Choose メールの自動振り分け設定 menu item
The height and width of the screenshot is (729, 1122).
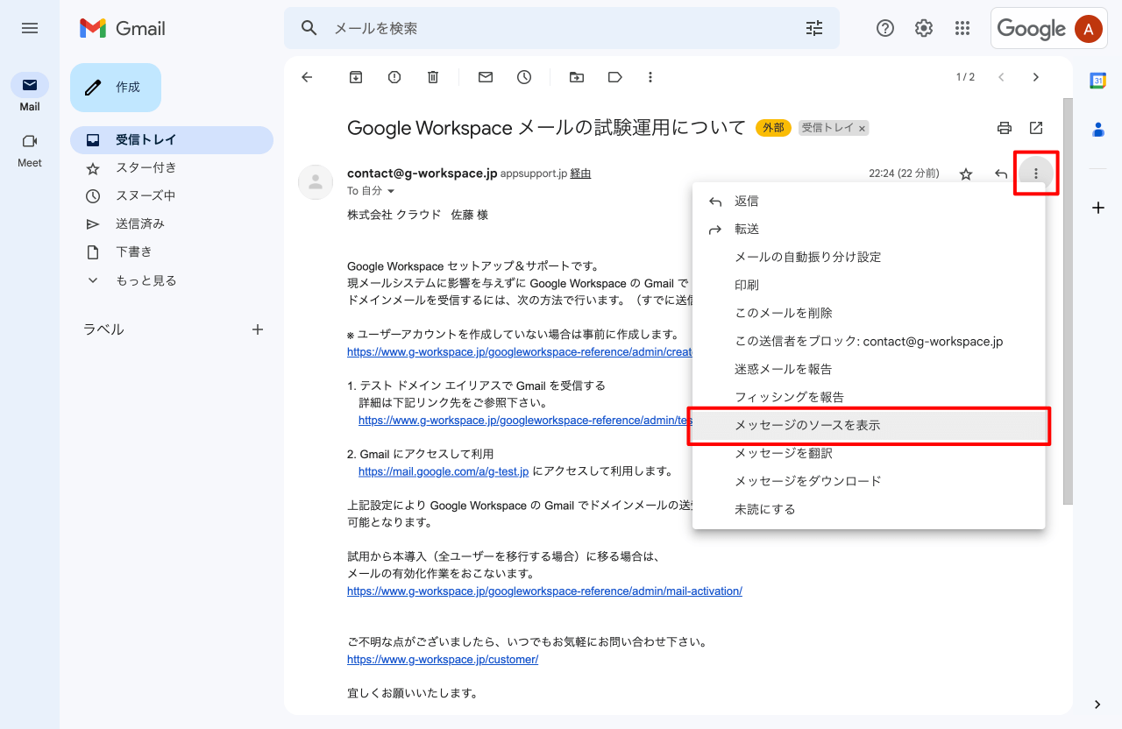pyautogui.click(x=869, y=257)
